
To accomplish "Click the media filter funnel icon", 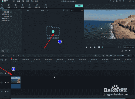I will coord(64,10).
